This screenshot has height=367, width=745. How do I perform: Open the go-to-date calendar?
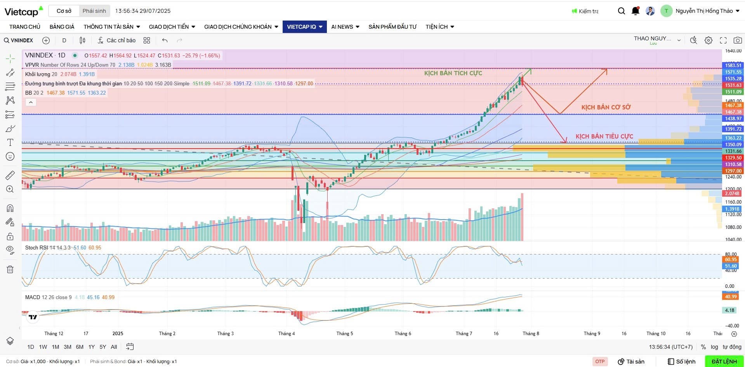(130, 347)
